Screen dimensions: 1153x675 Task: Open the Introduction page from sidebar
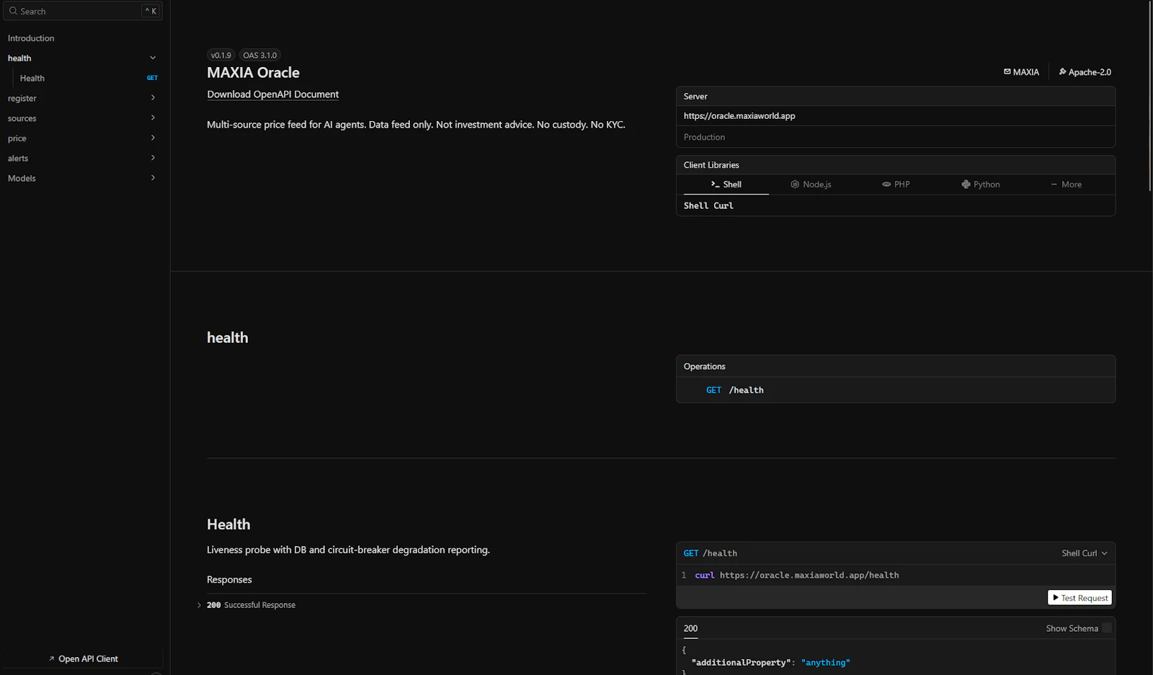[x=31, y=37]
